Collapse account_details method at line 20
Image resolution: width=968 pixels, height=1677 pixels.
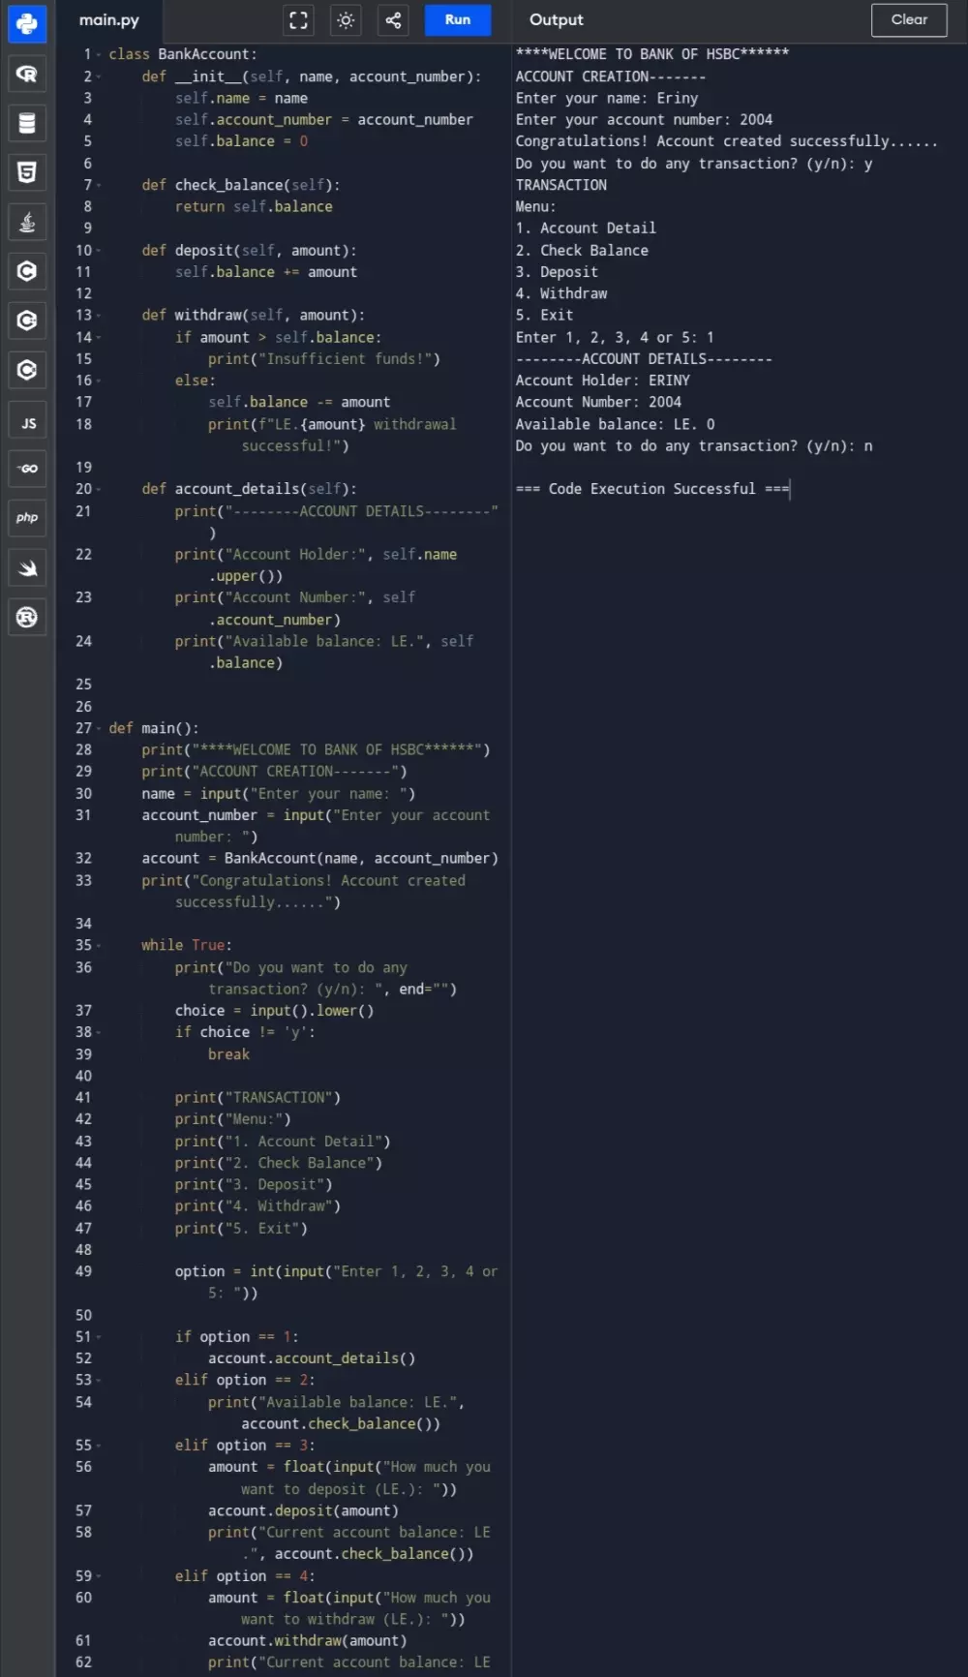(99, 489)
